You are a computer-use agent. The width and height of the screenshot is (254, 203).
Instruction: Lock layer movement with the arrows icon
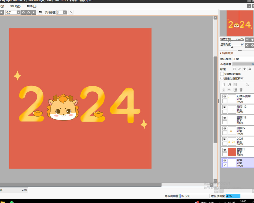click(x=245, y=69)
